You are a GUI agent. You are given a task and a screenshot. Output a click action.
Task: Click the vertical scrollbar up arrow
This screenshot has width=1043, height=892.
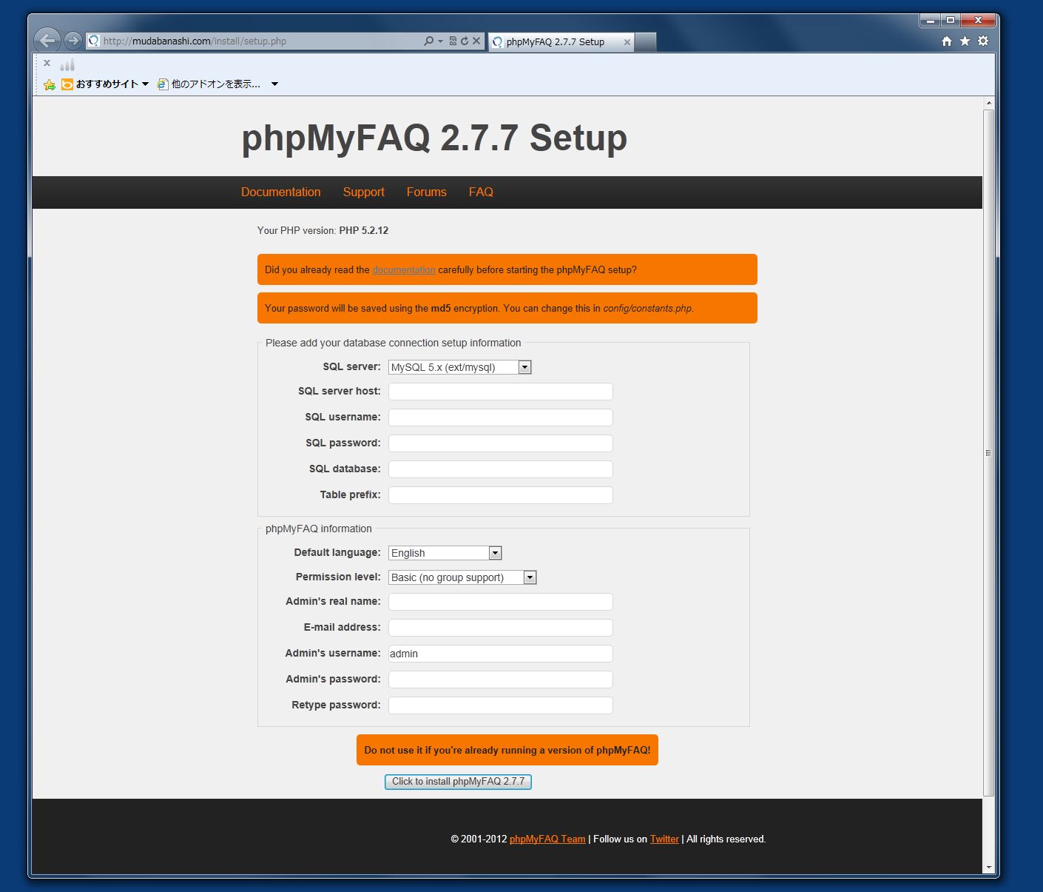point(988,103)
